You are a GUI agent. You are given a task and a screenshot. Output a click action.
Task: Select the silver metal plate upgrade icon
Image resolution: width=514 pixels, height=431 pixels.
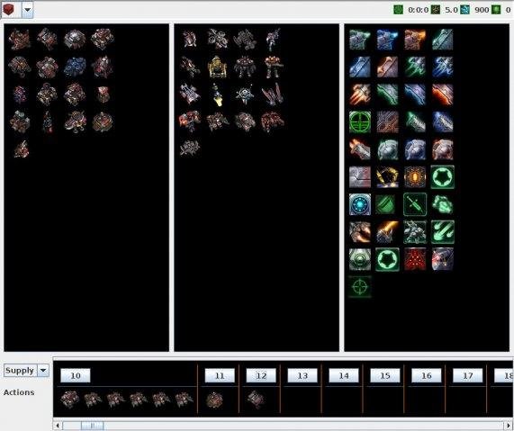[x=359, y=177]
